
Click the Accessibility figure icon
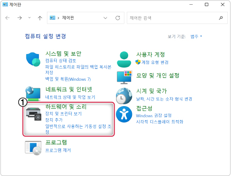tap(124, 114)
